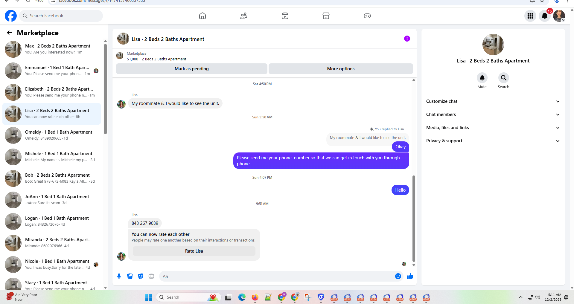Expand Chat members section
Viewport: 574px width, 304px height.
point(493,114)
